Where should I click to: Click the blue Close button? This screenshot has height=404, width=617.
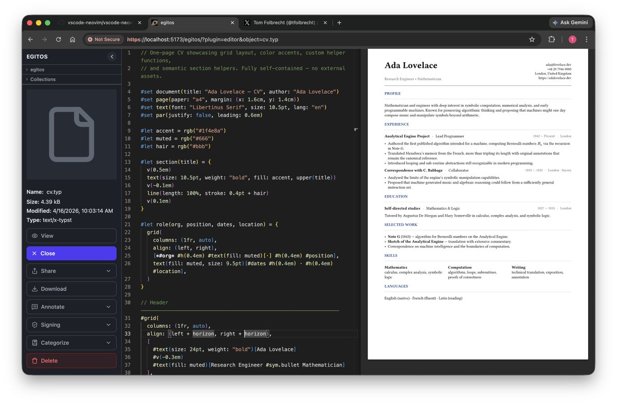tap(71, 253)
